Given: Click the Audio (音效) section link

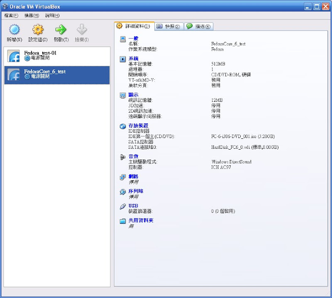Looking at the screenshot, I should [133, 157].
